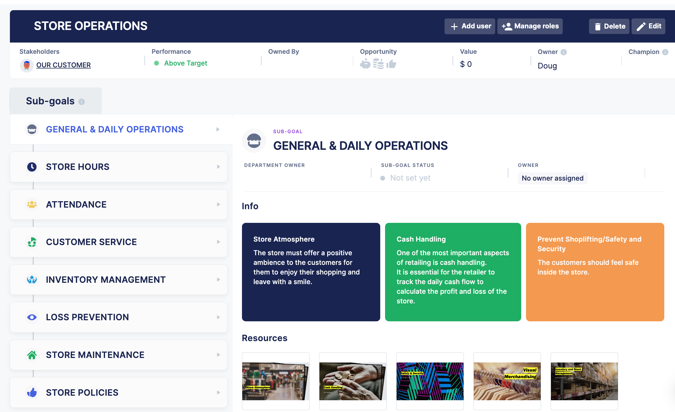Expand the Customer Service arrow
This screenshot has width=675, height=412.
pos(218,242)
